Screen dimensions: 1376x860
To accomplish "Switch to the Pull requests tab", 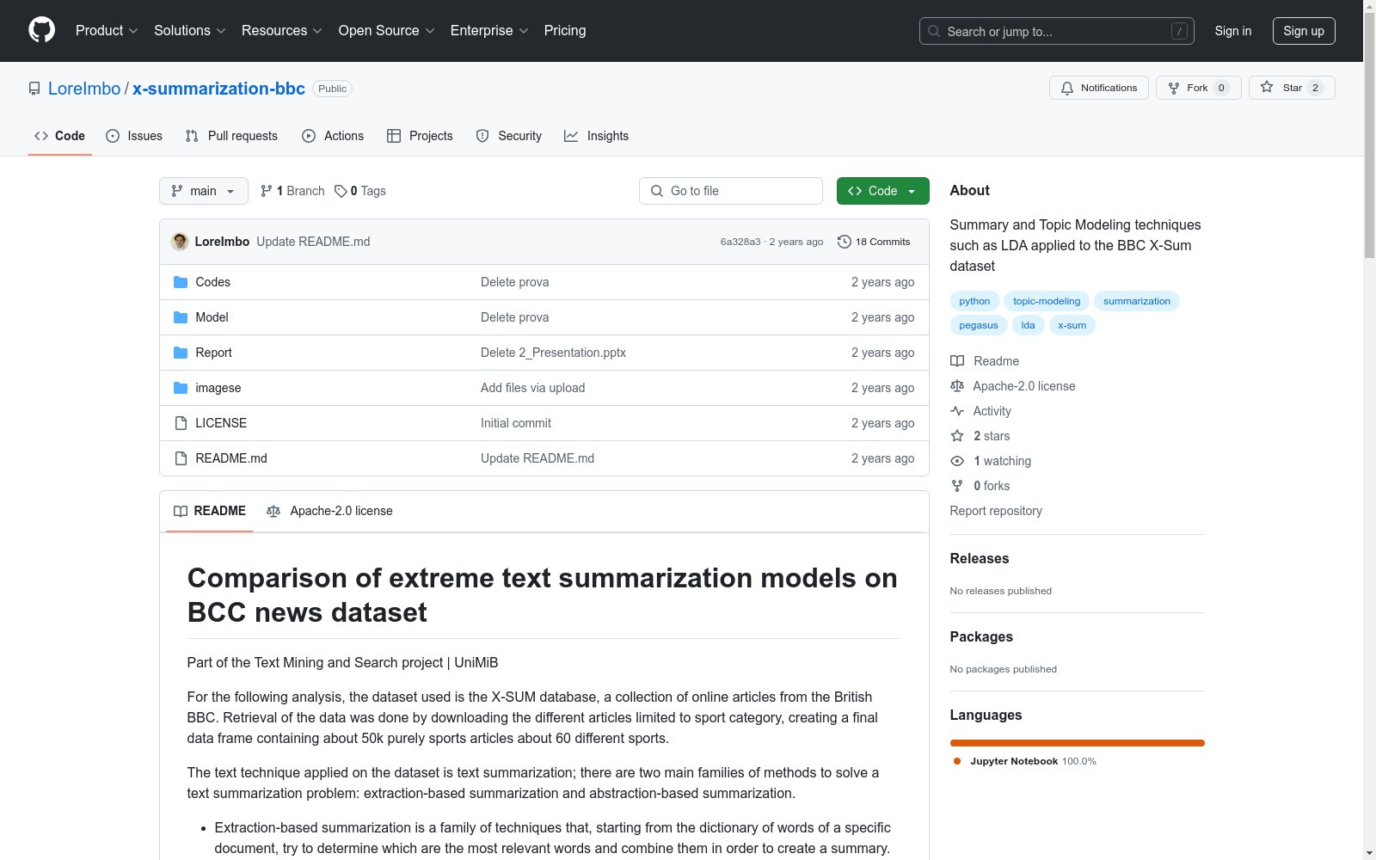I will (231, 136).
